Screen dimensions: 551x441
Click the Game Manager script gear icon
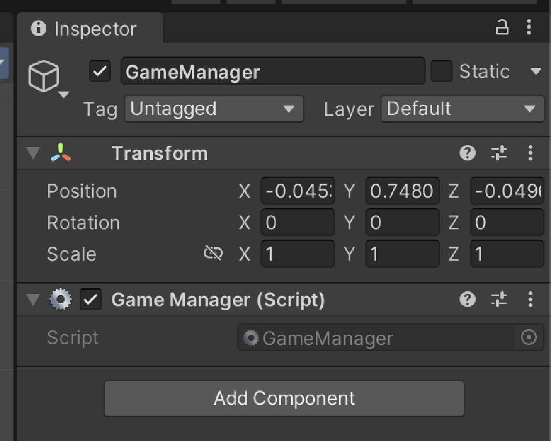60,300
